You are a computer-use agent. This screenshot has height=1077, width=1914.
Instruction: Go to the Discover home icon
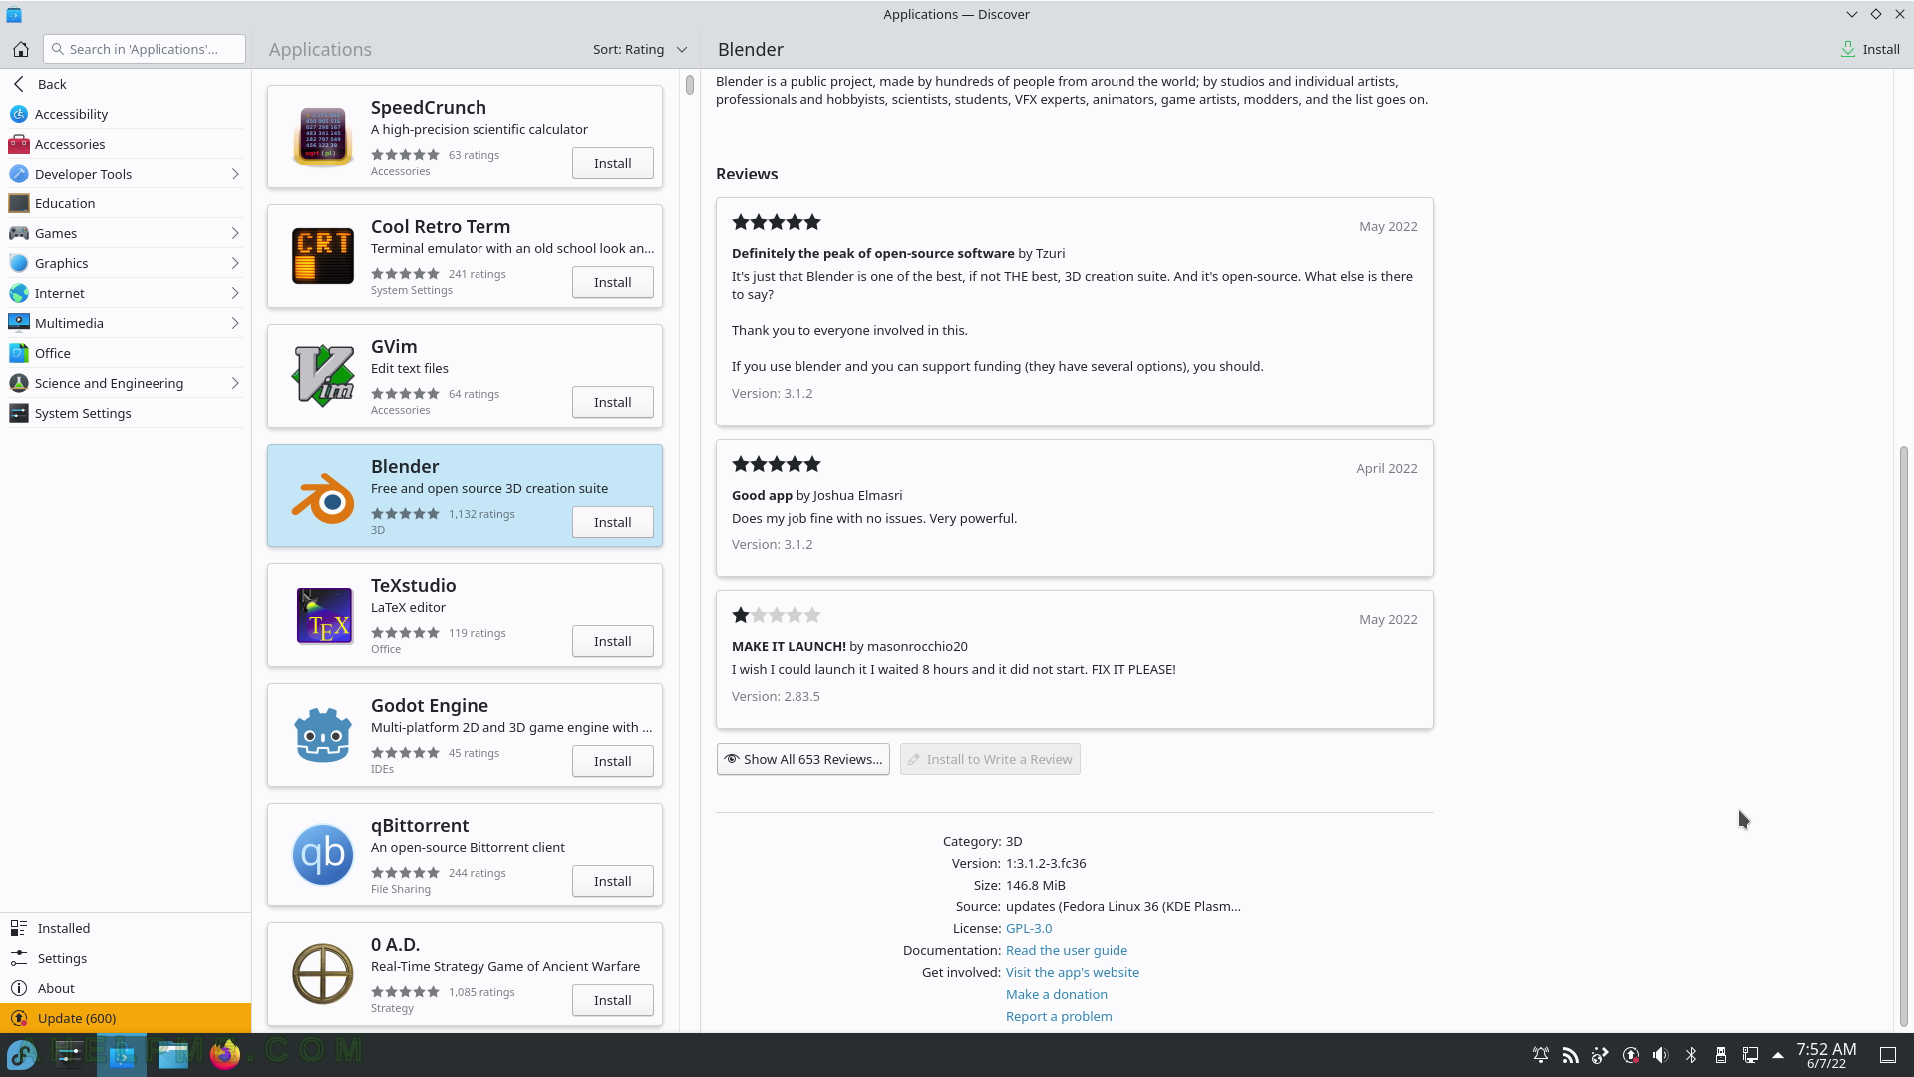(21, 49)
